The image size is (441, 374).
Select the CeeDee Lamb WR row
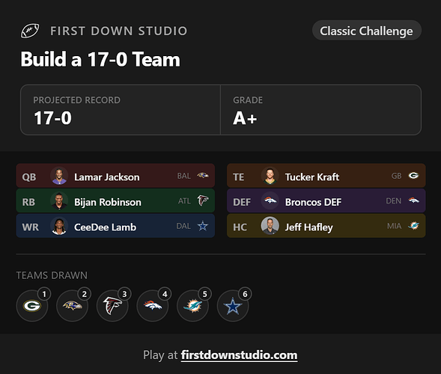click(x=115, y=226)
